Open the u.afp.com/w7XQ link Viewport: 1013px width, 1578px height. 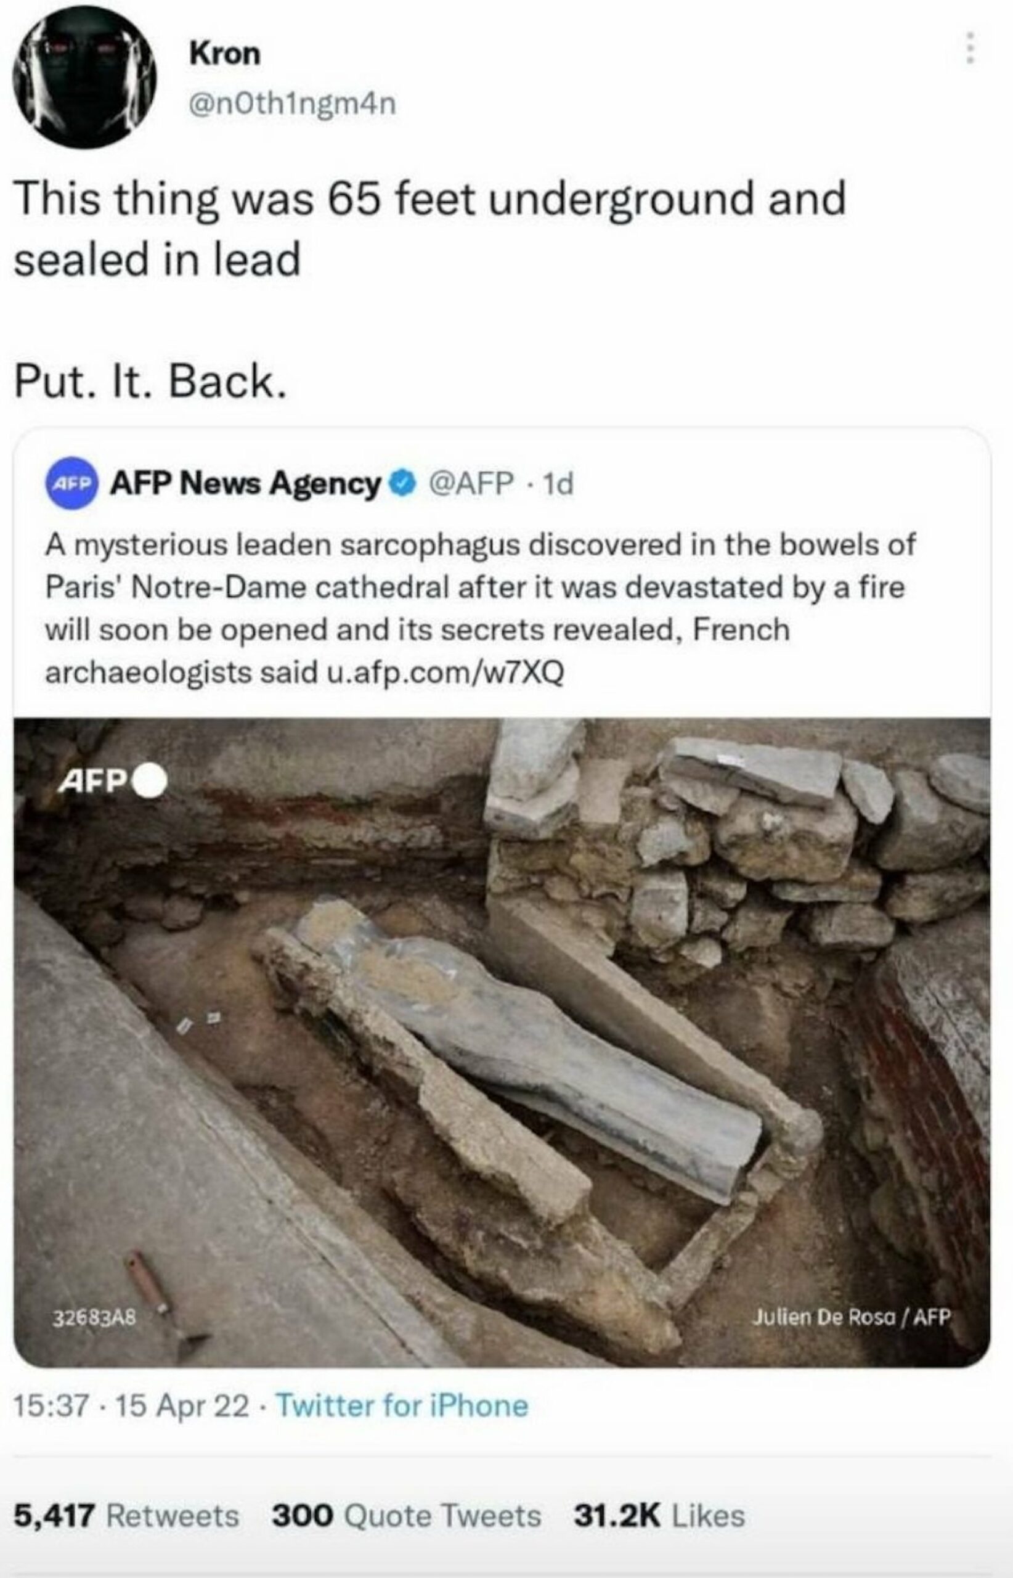click(445, 673)
